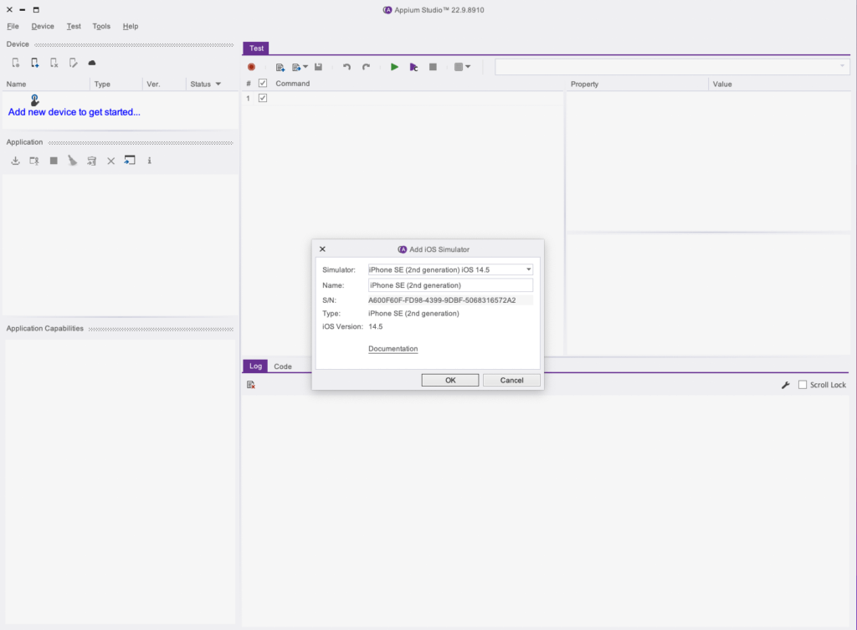Click the application info icon
The width and height of the screenshot is (857, 630).
pos(149,161)
